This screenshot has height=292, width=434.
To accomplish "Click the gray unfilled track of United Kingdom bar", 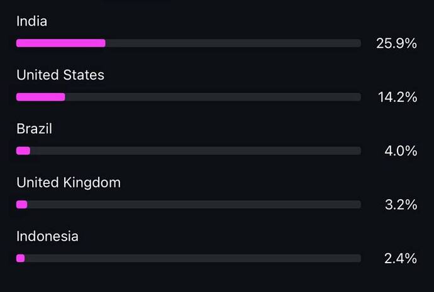I will [x=194, y=204].
